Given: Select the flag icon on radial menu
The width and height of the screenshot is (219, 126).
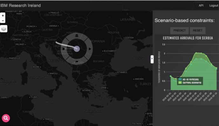Looking at the screenshot, I should [77, 61].
